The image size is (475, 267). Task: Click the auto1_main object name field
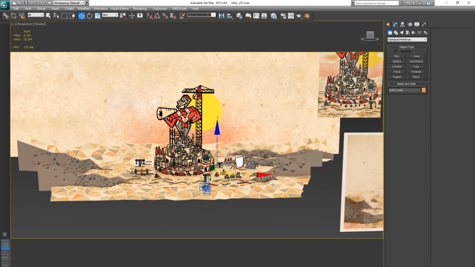point(405,90)
